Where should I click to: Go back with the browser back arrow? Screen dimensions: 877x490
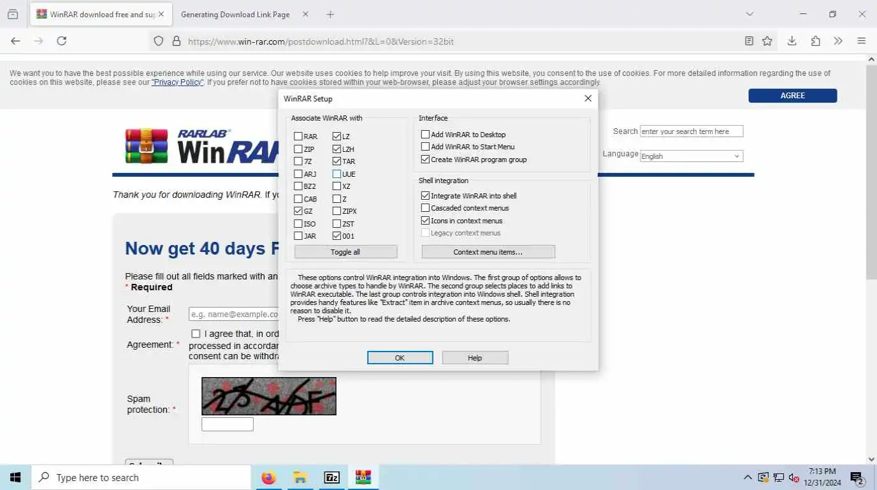click(15, 41)
